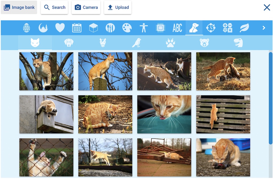Image resolution: width=273 pixels, height=179 pixels.
Task: Switch to the dinosaur subcategory tab
Action: [238, 43]
